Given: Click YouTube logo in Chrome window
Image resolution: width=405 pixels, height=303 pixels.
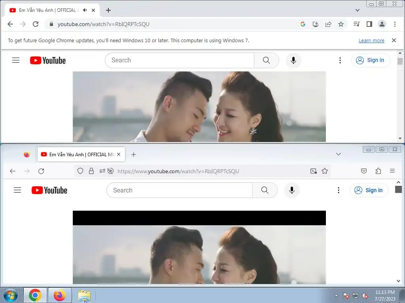Looking at the screenshot, I should (x=48, y=60).
